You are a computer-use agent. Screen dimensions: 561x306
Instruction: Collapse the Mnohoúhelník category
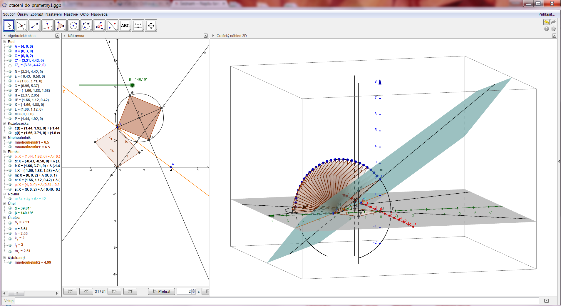pos(4,138)
